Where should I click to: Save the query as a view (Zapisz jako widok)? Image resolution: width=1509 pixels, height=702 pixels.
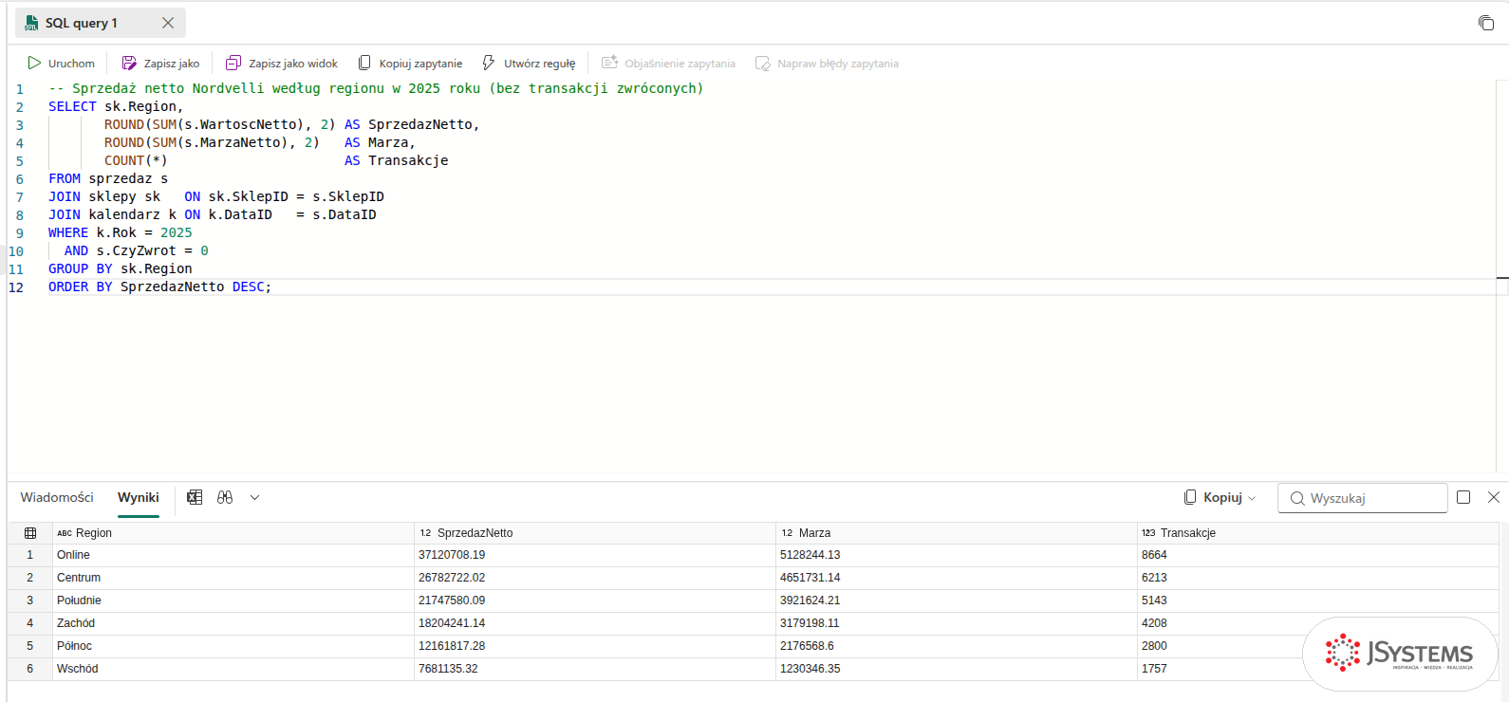(x=282, y=64)
